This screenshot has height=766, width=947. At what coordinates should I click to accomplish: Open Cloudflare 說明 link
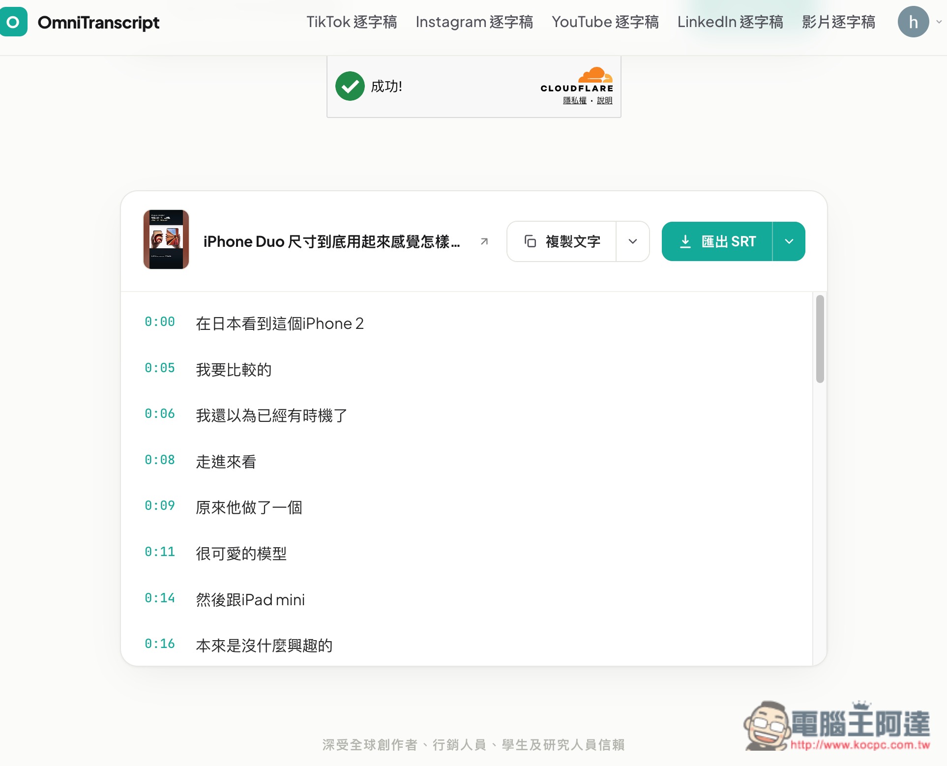click(x=605, y=100)
